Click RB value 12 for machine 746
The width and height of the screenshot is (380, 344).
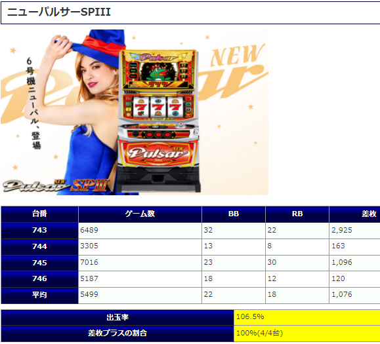297,279
